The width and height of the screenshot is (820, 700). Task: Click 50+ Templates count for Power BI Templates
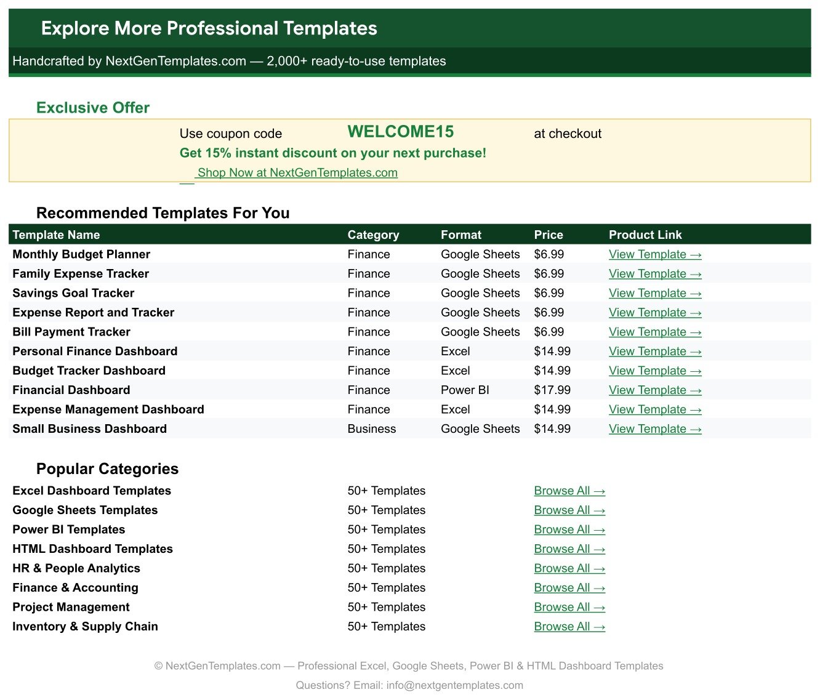[387, 529]
